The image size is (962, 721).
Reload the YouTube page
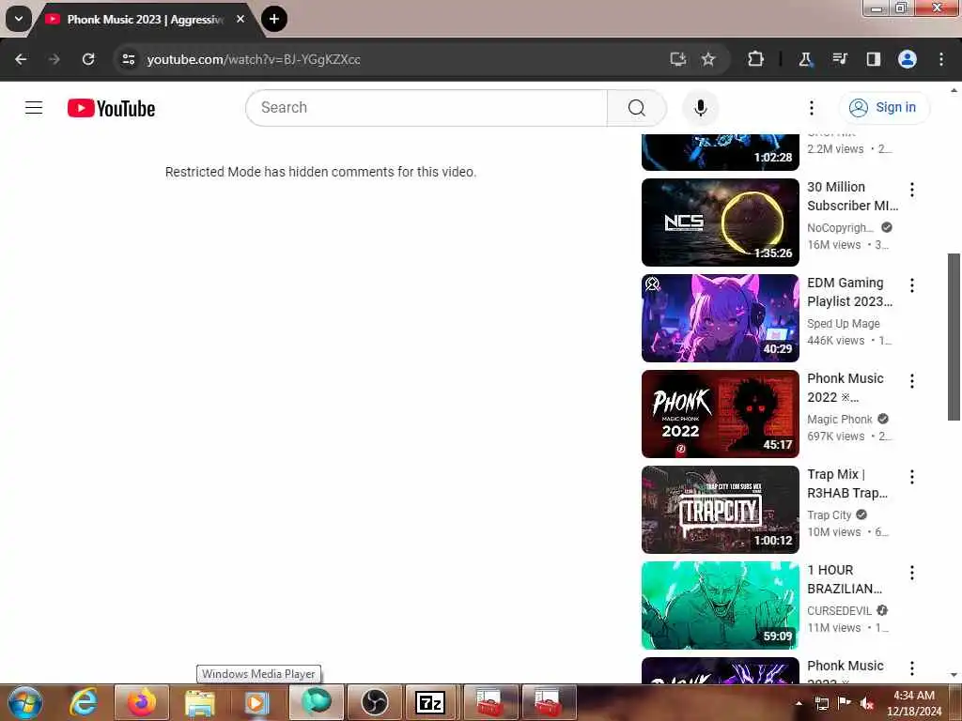click(88, 59)
